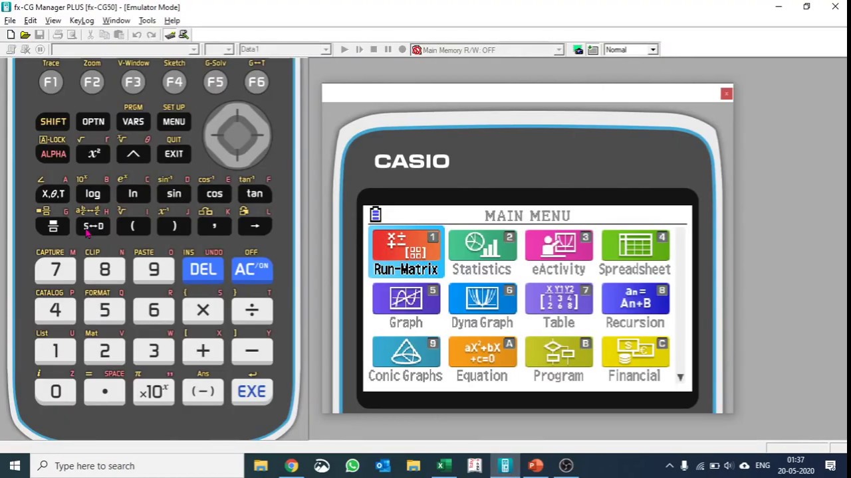Screen dimensions: 851x478
Task: Toggle the ALPHA key on the calculator
Action: coord(53,154)
